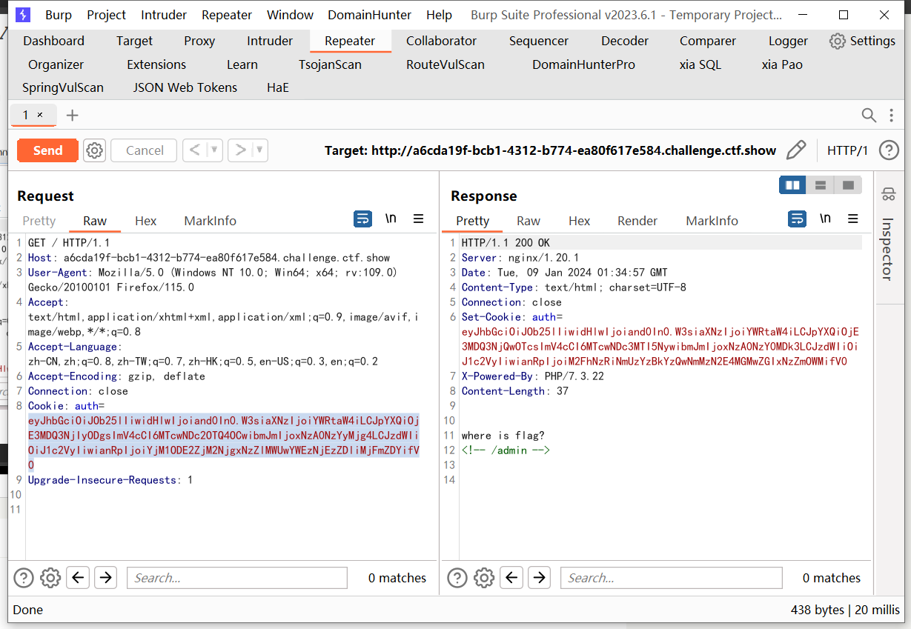Screen dimensions: 911x629
Task: Expand the history back dropdown arrow
Action: coord(215,150)
